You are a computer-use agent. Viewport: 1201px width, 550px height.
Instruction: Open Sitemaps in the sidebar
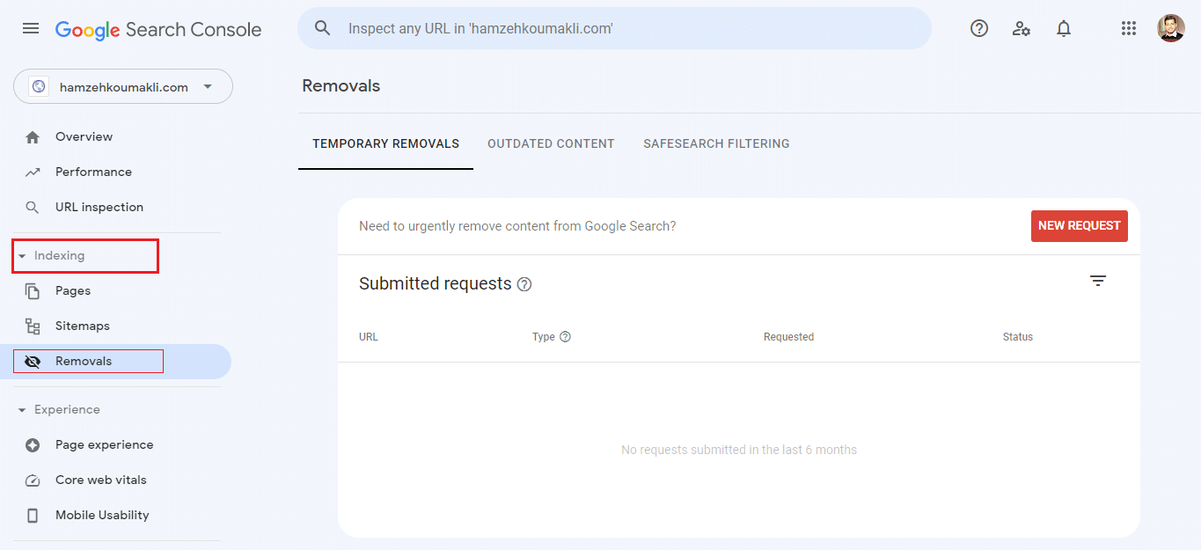point(82,326)
